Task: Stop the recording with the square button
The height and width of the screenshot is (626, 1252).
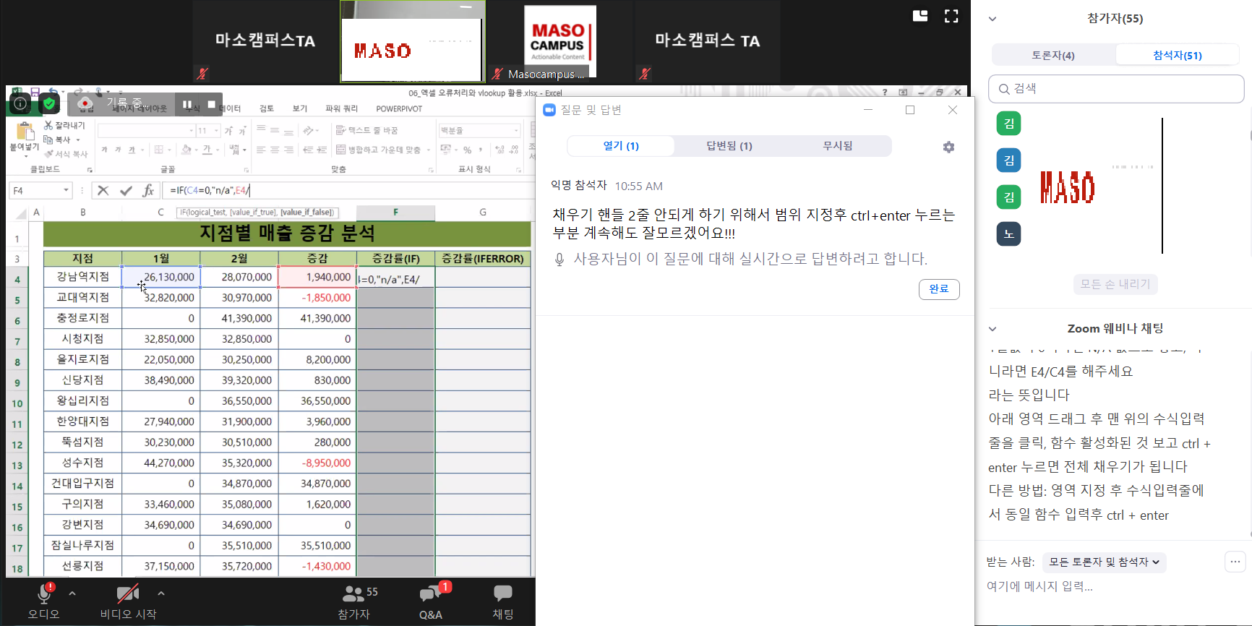Action: (211, 105)
